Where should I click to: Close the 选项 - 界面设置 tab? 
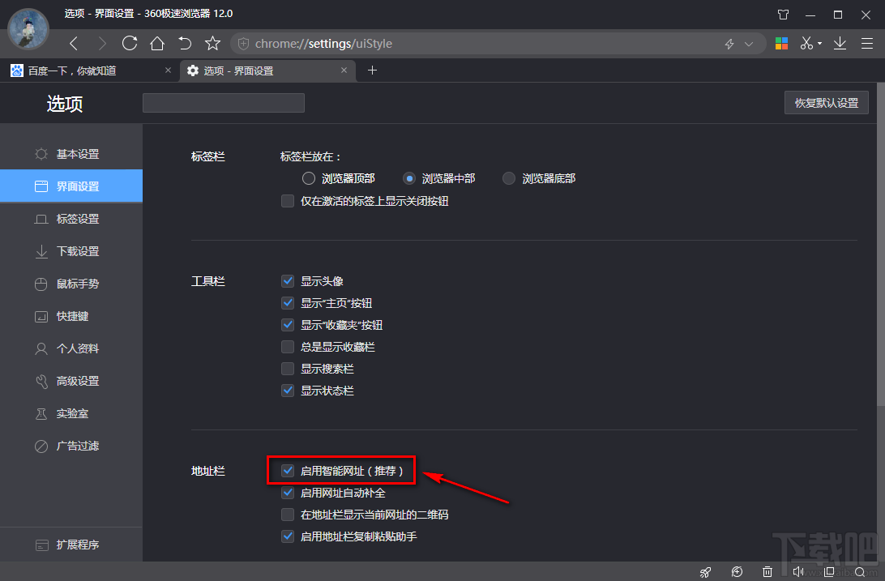pos(344,70)
